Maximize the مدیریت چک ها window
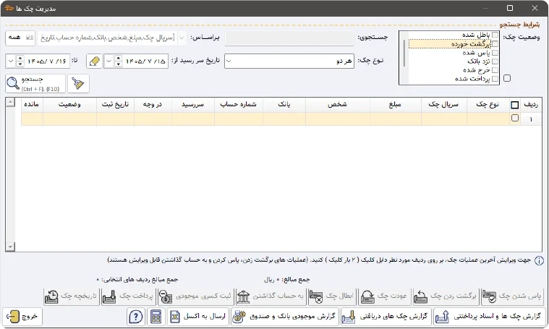This screenshot has width=549, height=329. [x=510, y=8]
